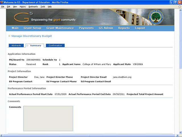Click the Project Director Phone label
Image resolution: width=182 pixels, height=137 pixels.
click(60, 77)
